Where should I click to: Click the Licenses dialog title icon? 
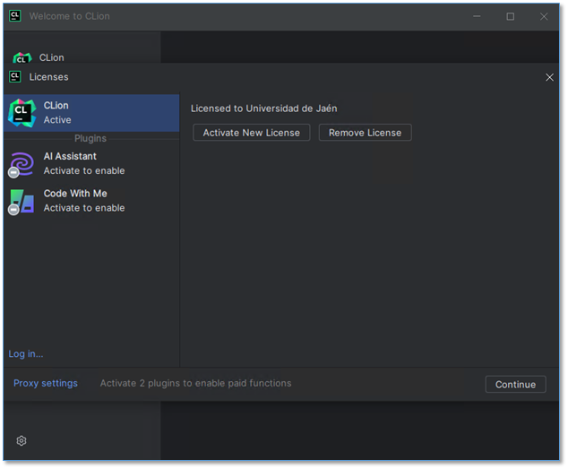coord(15,77)
